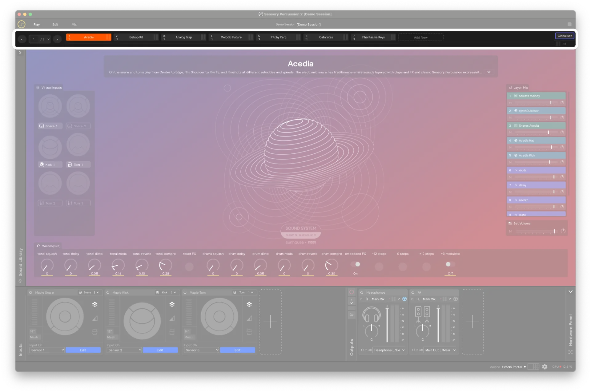
Task: Click the drum compre macro knob
Action: tap(332, 265)
